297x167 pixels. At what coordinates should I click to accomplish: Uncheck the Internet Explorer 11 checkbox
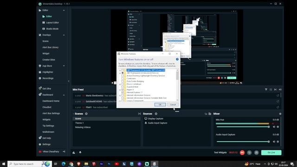point(123,92)
